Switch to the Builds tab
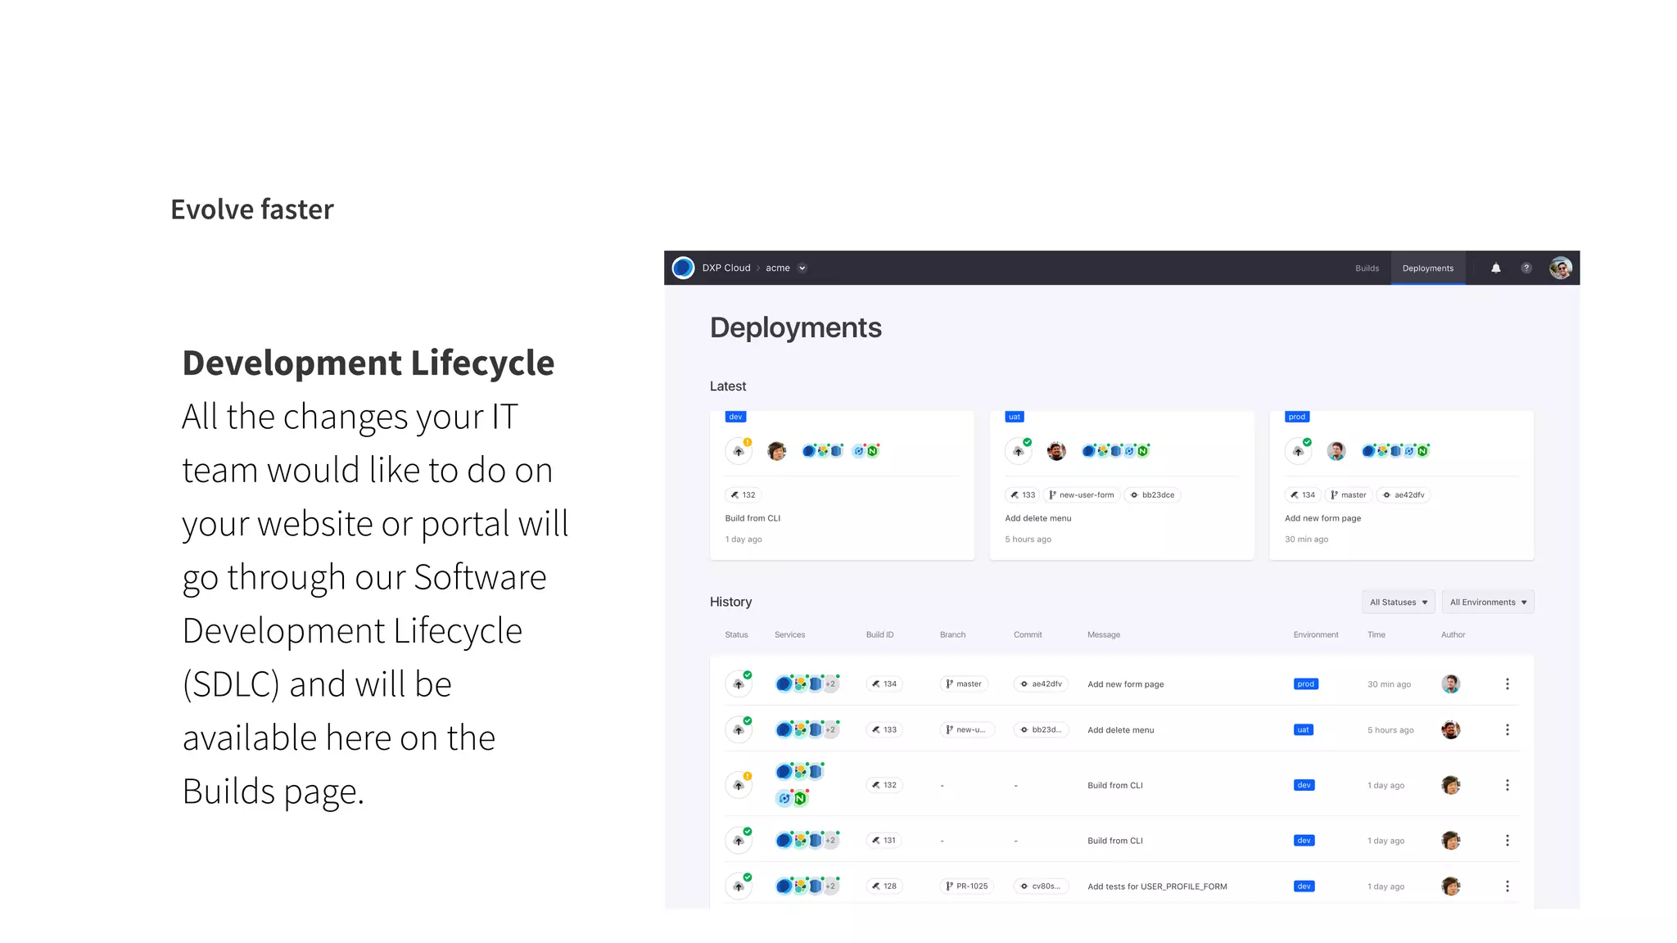Viewport: 1677px width, 943px height. click(1367, 268)
